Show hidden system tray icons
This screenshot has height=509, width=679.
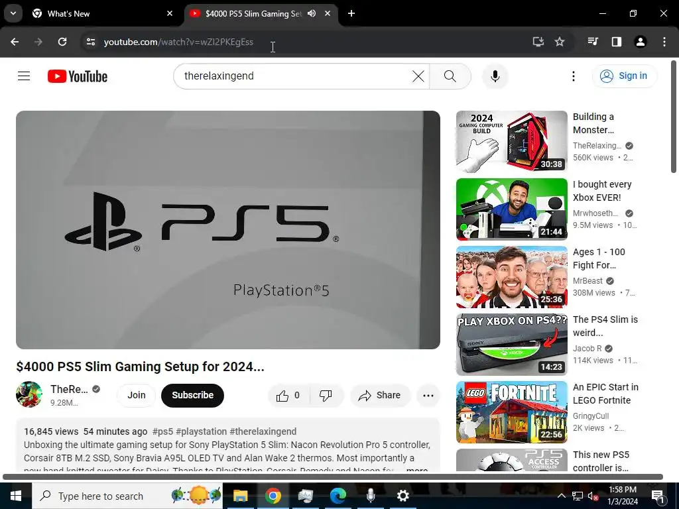[561, 496]
